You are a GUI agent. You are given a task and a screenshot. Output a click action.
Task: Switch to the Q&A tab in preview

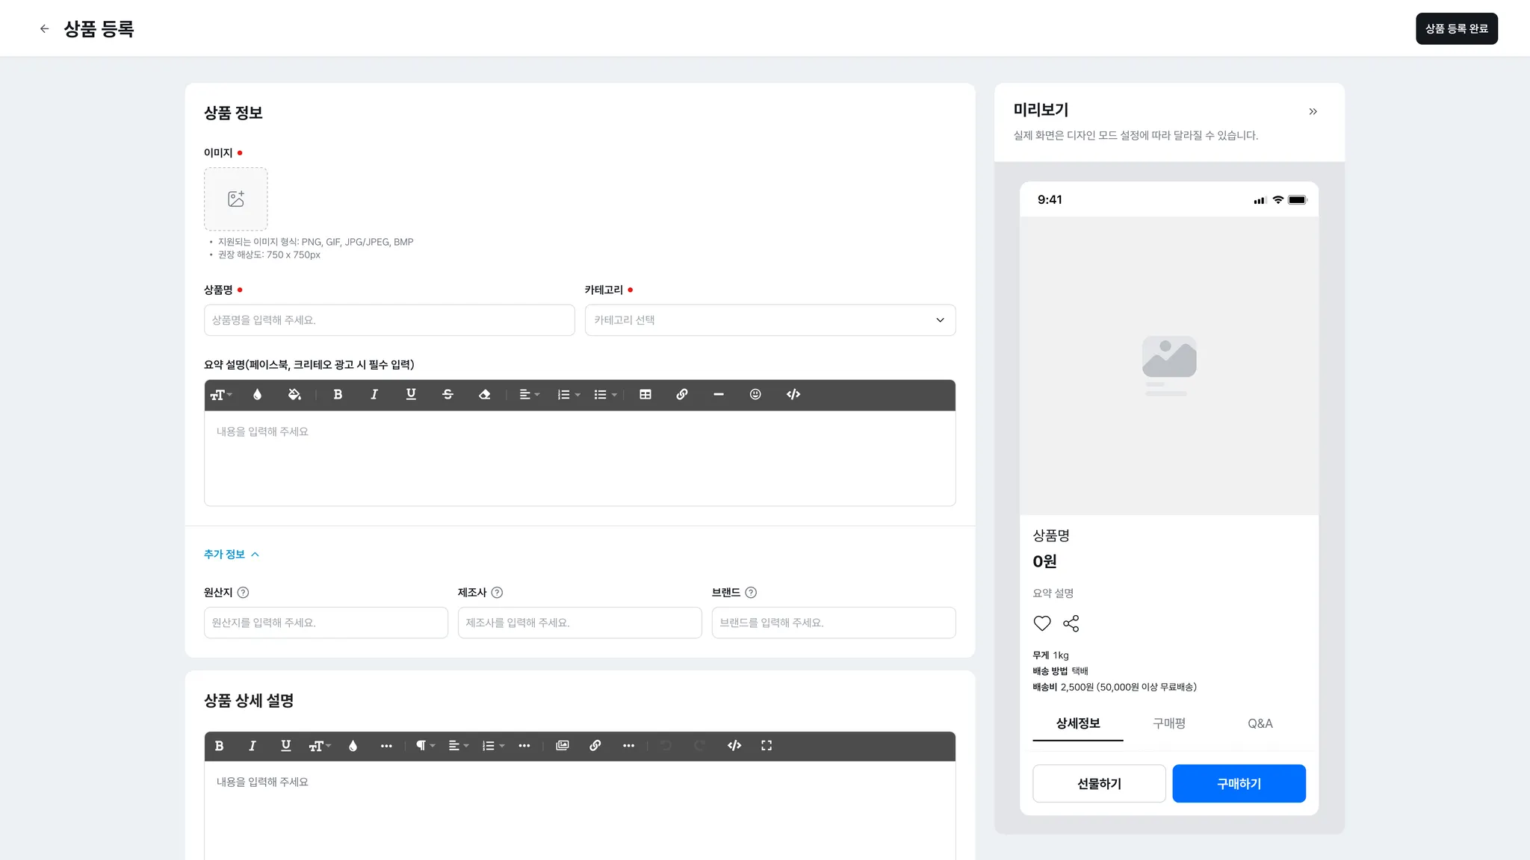(x=1260, y=723)
